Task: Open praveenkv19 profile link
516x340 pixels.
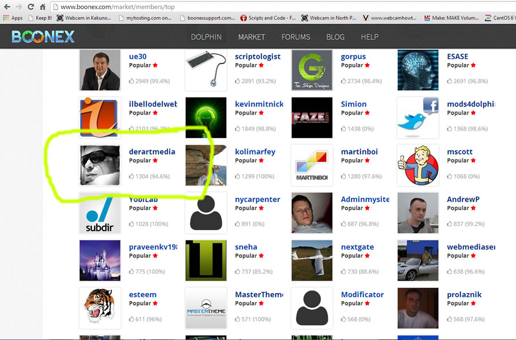Action: tap(153, 247)
